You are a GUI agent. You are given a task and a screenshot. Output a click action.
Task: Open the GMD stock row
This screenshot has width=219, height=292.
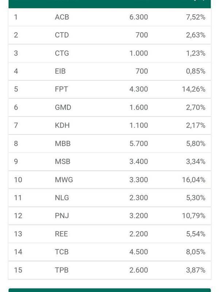click(110, 107)
